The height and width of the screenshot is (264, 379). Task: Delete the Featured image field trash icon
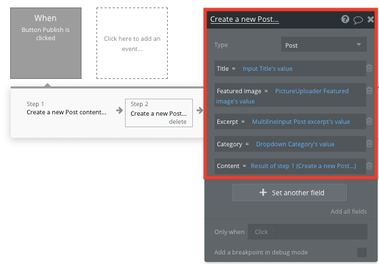(x=369, y=90)
